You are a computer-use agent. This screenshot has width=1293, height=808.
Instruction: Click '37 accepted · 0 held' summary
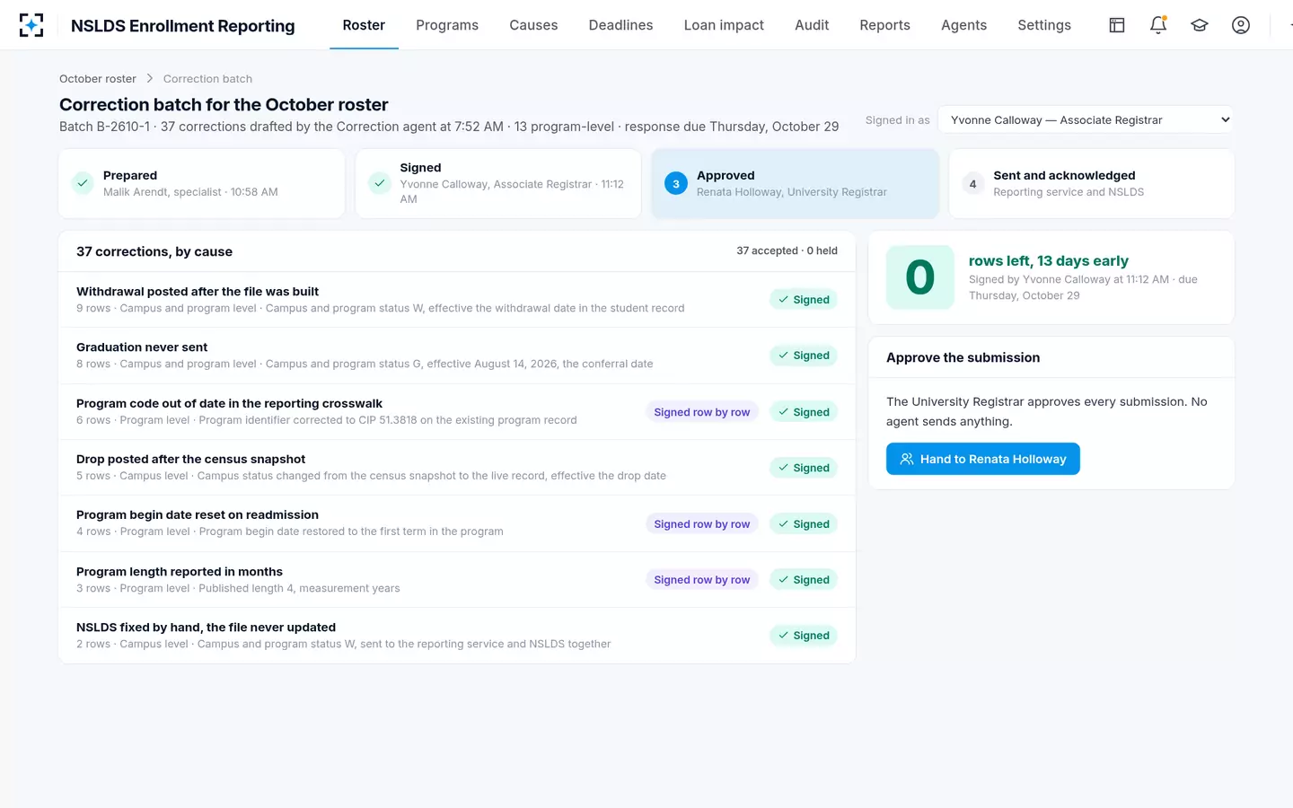[787, 251]
